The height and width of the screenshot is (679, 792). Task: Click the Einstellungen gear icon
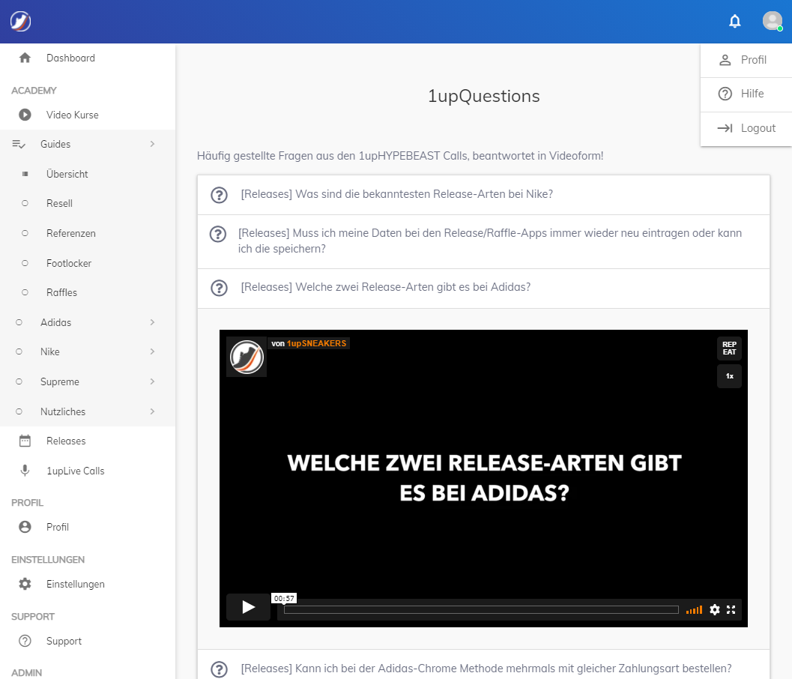(25, 584)
